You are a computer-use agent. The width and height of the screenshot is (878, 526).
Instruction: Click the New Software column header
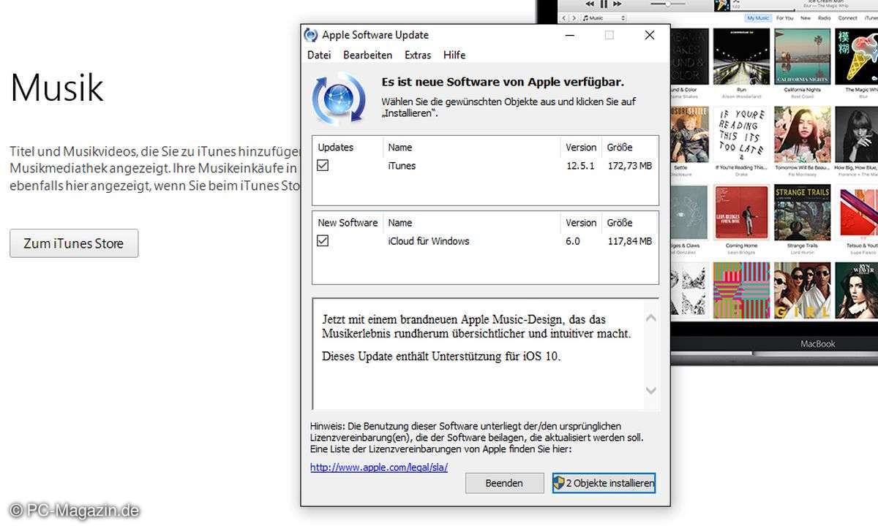348,223
